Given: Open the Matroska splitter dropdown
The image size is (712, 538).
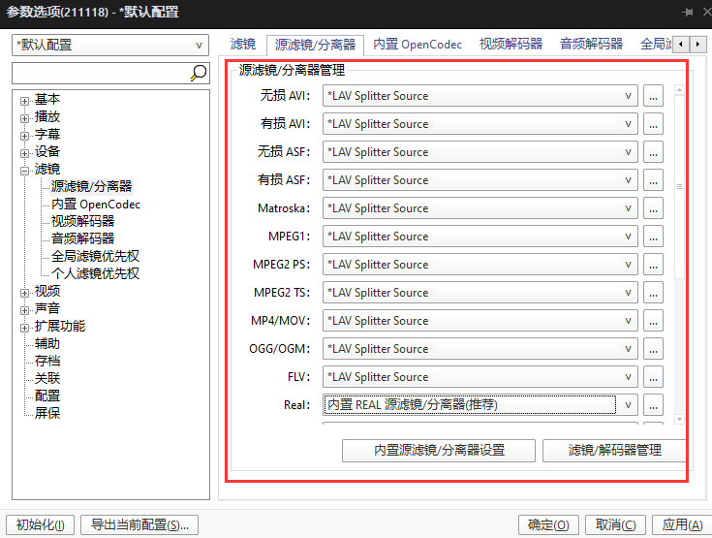Looking at the screenshot, I should point(480,208).
